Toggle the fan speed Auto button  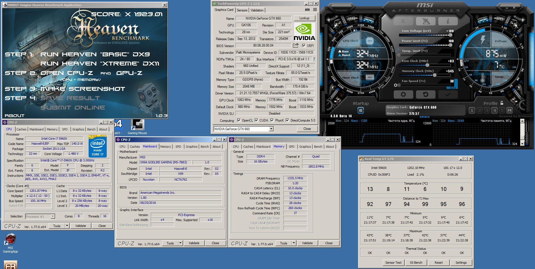point(453,88)
